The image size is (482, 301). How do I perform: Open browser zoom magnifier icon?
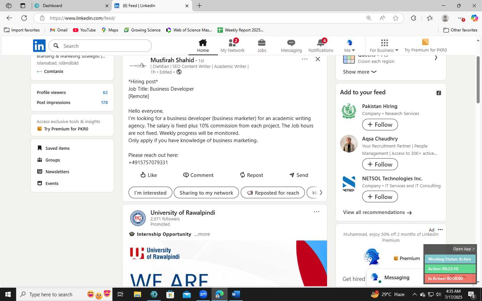tap(369, 18)
